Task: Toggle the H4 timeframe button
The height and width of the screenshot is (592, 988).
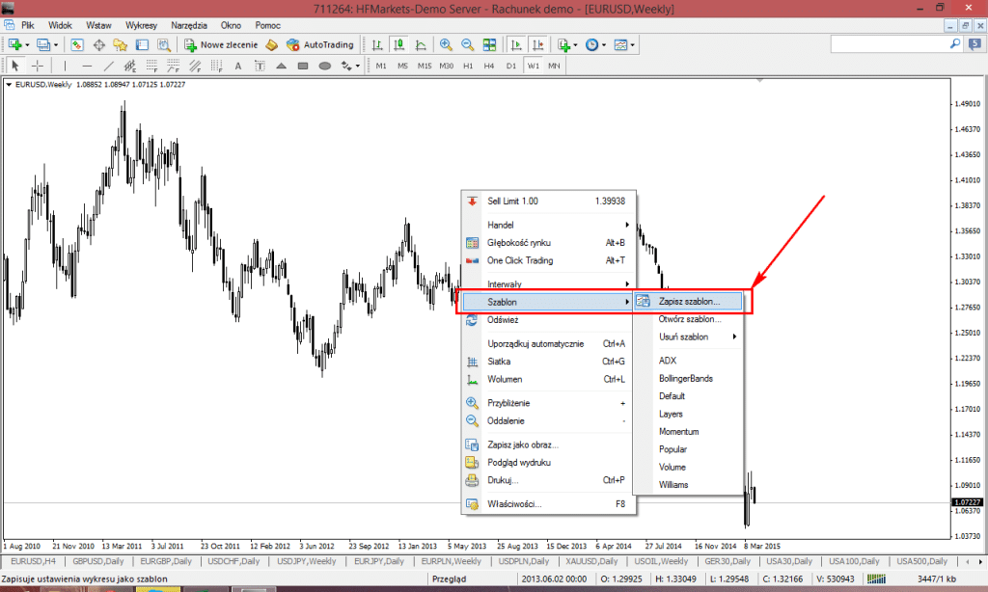Action: [x=489, y=66]
